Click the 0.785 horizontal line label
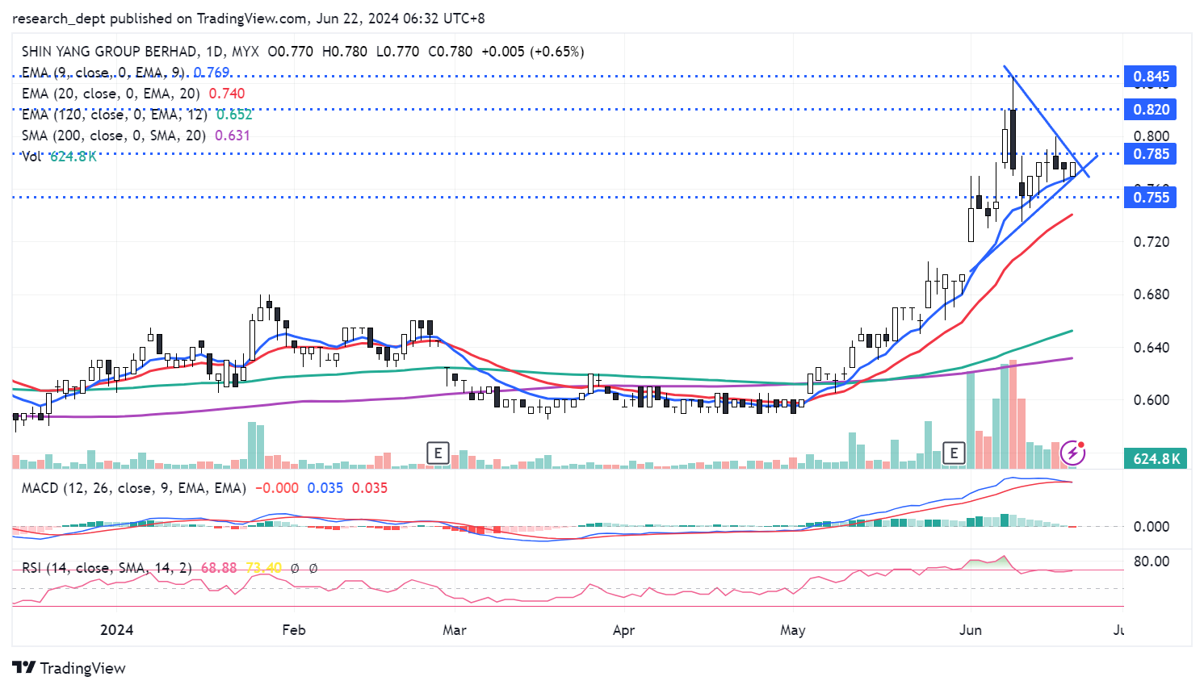 point(1150,154)
